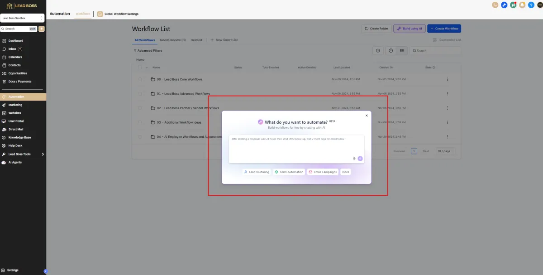543x275 pixels.
Task: Click the pie-clock view icon beside the workflow search
Action: (378, 51)
